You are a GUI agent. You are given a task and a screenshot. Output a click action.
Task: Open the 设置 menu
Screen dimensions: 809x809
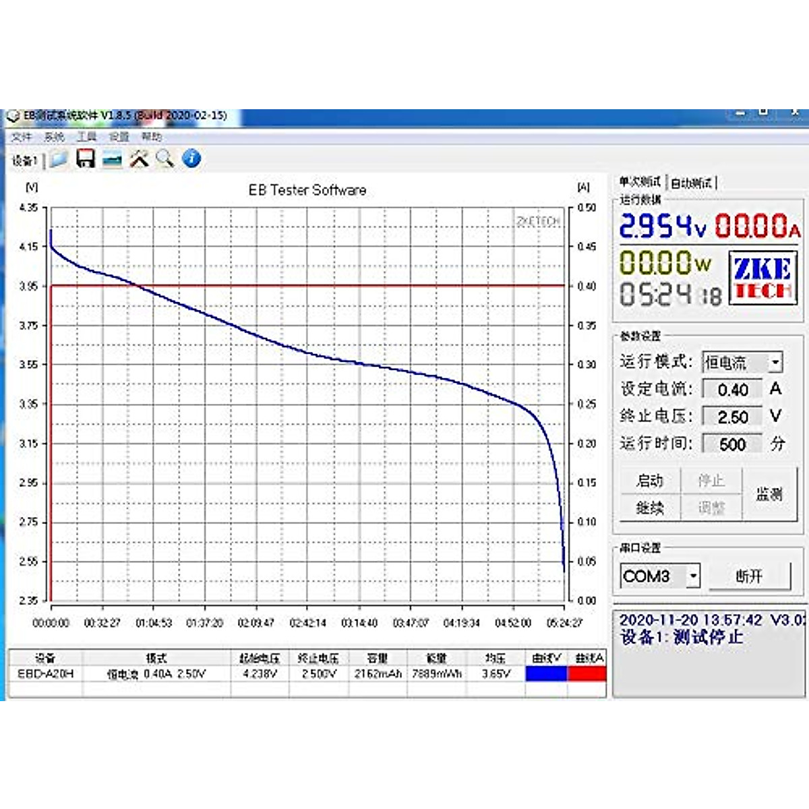pyautogui.click(x=119, y=137)
